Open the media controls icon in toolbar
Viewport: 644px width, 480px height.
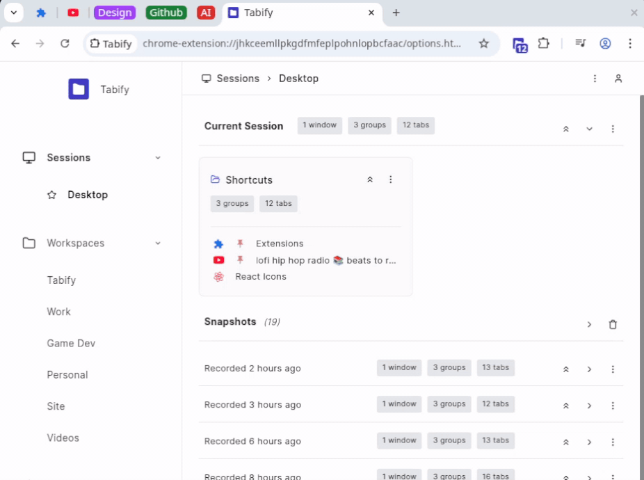pyautogui.click(x=580, y=43)
